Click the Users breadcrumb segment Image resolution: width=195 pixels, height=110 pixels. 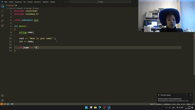point(11,8)
